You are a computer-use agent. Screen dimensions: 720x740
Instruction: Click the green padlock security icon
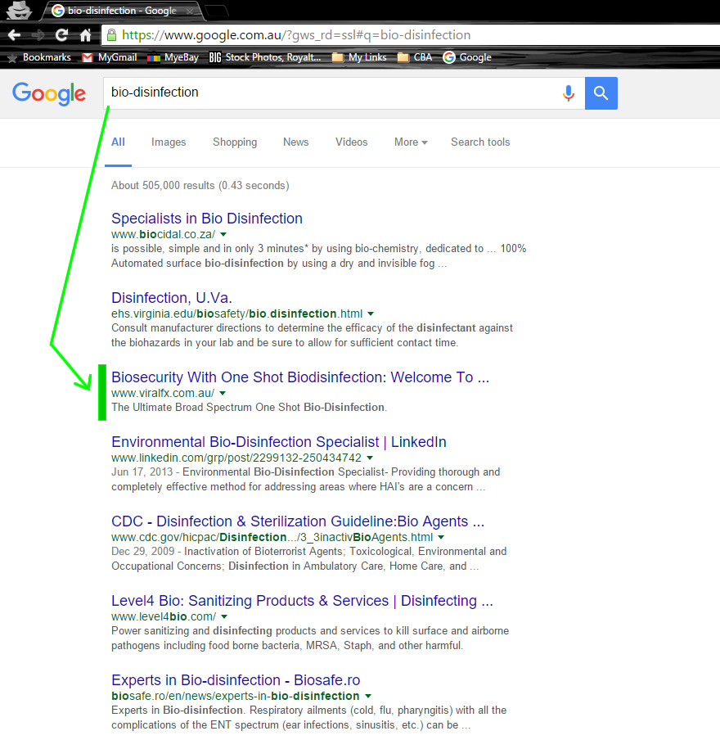tap(112, 35)
